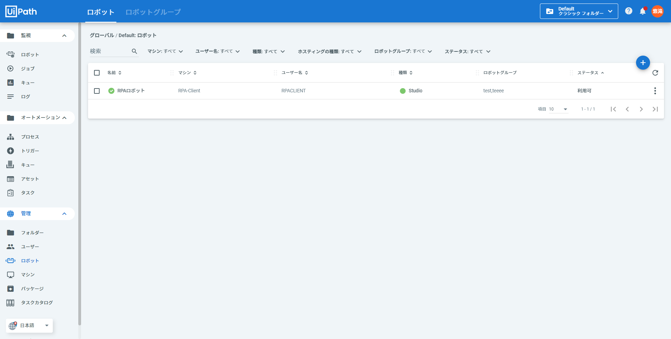Click the search magnifier icon
This screenshot has height=339, width=671.
(x=134, y=51)
